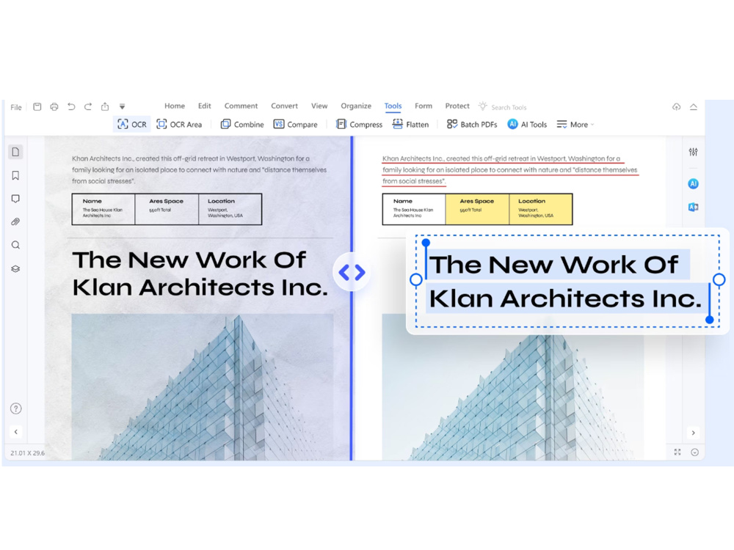Click the Location cell in left table
734x550 pixels.
tap(230, 209)
